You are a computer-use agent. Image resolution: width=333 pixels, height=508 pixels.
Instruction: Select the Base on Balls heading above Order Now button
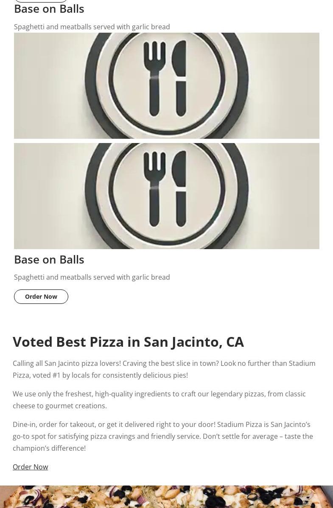click(x=49, y=259)
